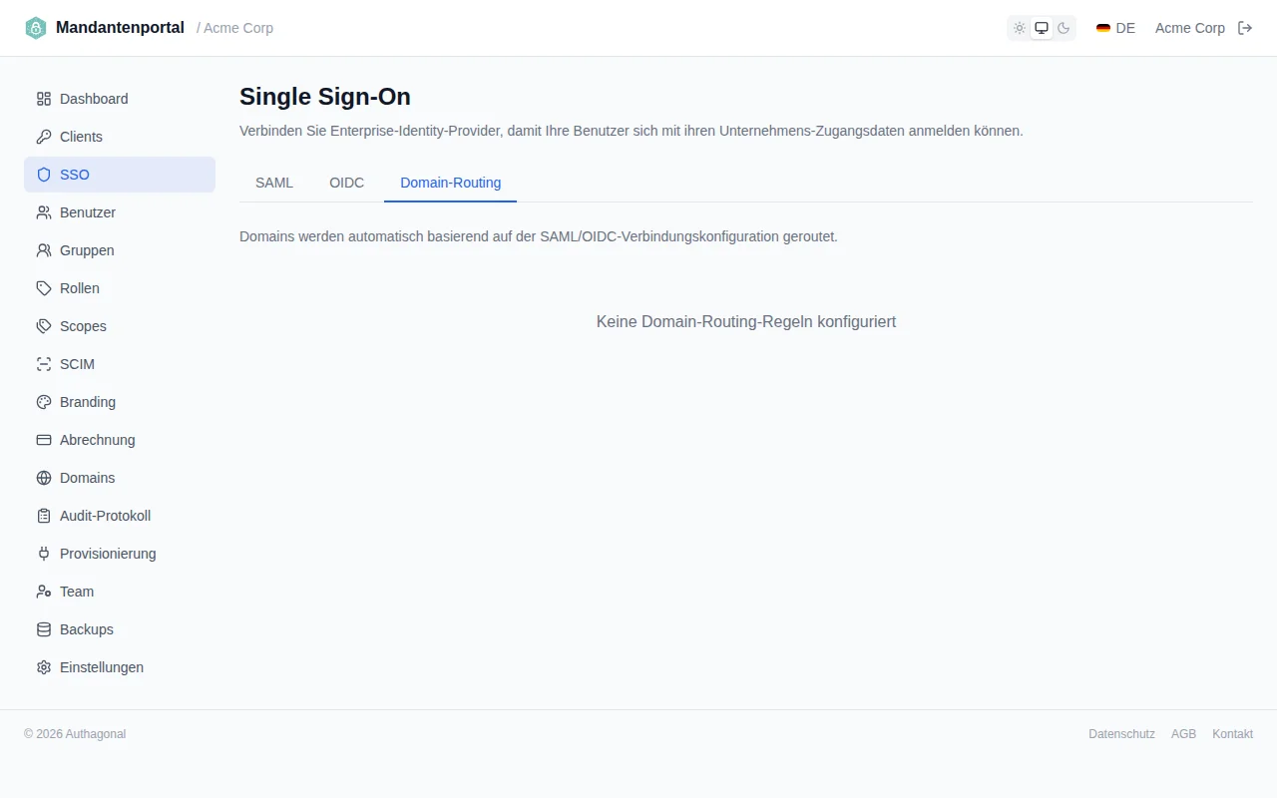
Task: Click the Branding palette icon
Action: click(x=44, y=402)
